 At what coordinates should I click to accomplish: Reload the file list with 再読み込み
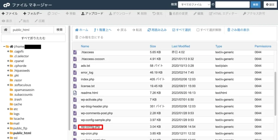click(x=157, y=30)
